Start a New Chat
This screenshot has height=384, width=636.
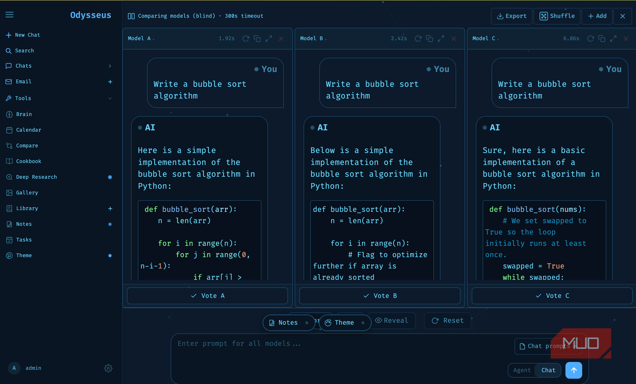(x=23, y=35)
